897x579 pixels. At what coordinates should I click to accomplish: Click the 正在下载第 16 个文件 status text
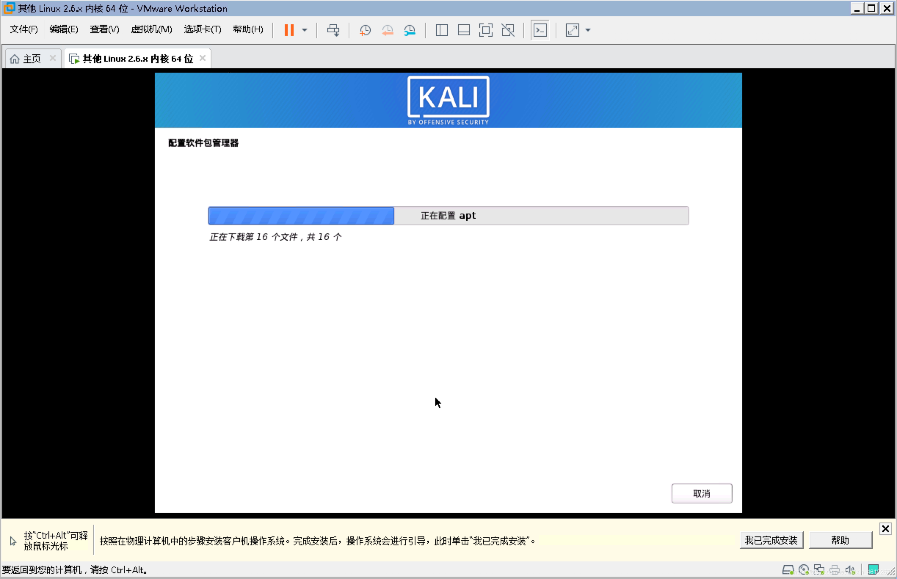[x=276, y=237]
